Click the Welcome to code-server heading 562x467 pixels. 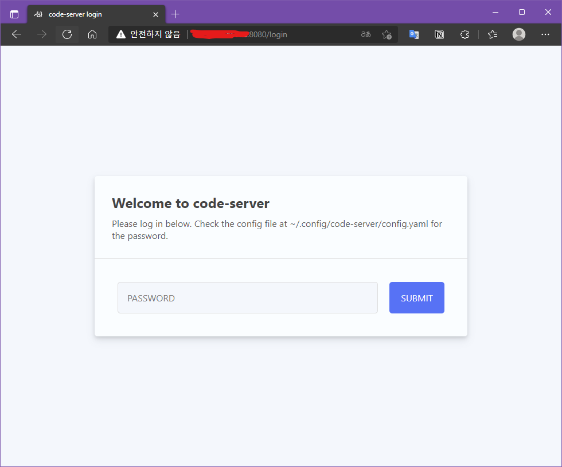[x=190, y=203]
